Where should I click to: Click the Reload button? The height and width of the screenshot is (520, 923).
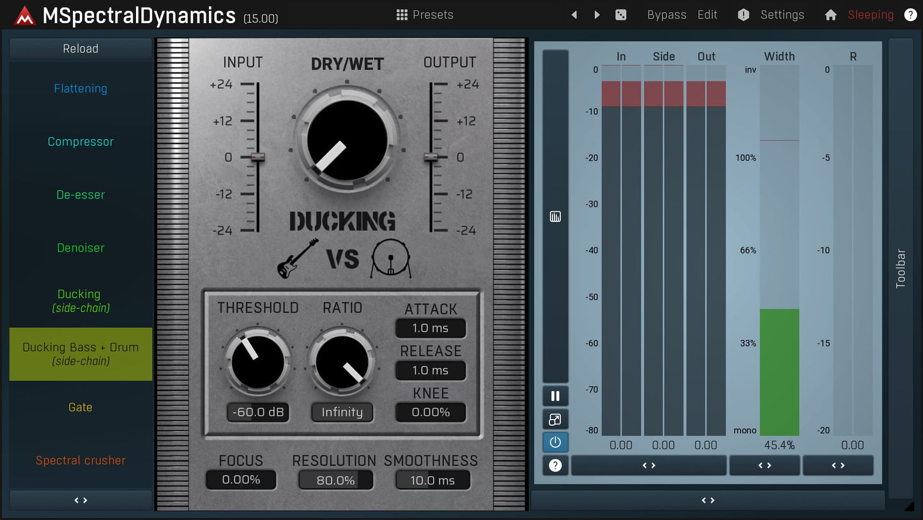(x=80, y=48)
